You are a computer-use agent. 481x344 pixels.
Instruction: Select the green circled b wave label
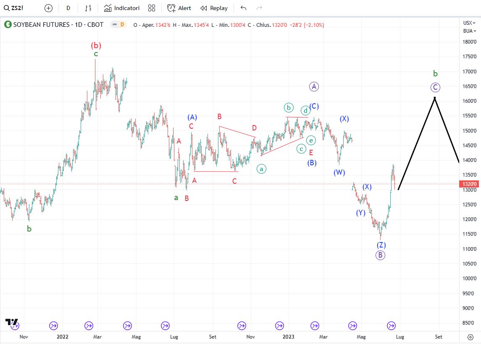[x=289, y=107]
